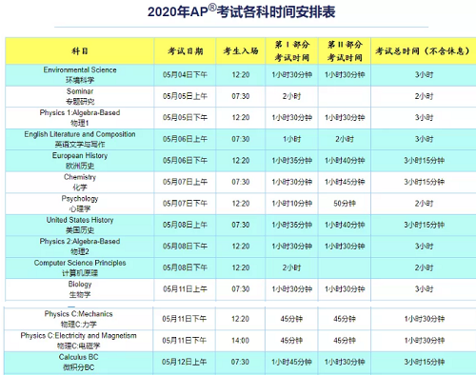The width and height of the screenshot is (476, 375).
Task: Select Computer Science Principles subject cell
Action: 80,267
